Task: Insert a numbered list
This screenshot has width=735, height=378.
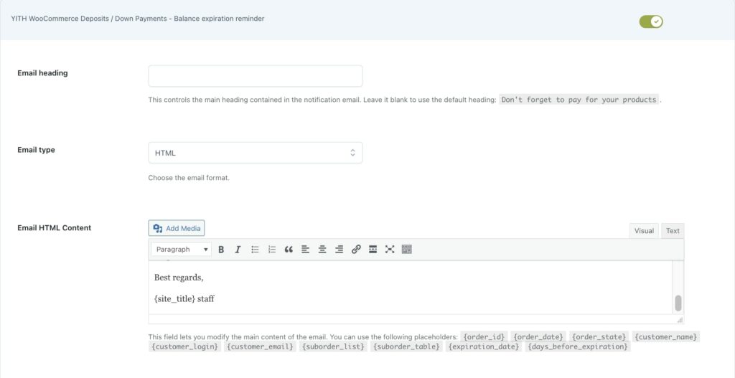Action: [x=272, y=250]
